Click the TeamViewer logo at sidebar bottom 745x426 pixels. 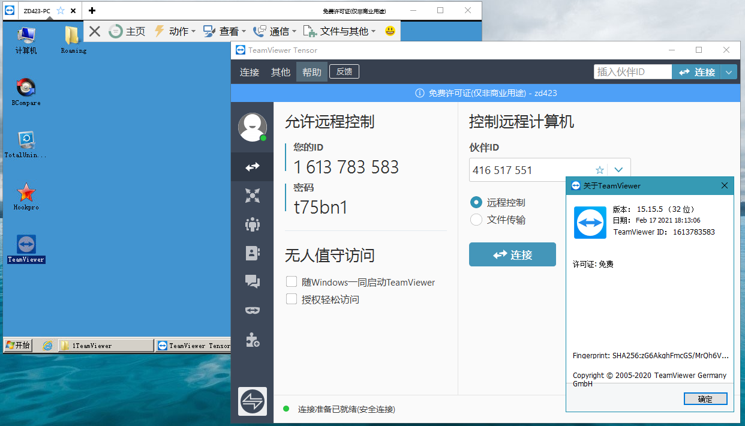253,401
